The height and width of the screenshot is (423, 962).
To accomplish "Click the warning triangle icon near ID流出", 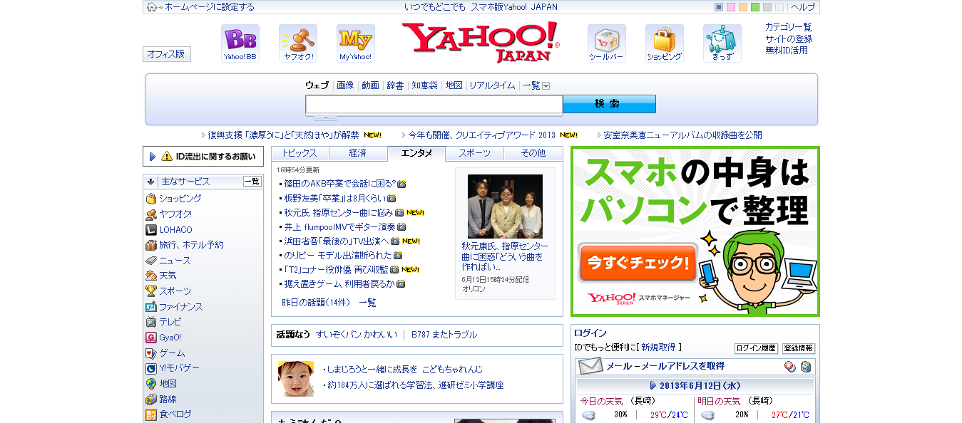I will tap(167, 156).
